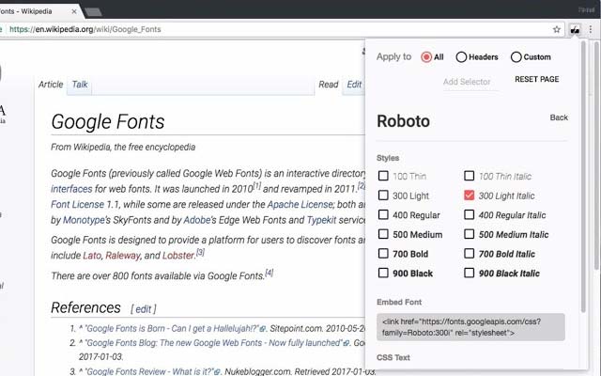Check the 400 Regular style box
Viewport: 601px width, 376px height.
coord(383,214)
